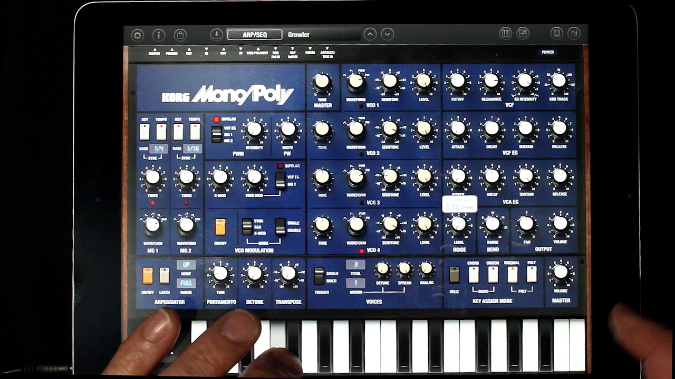Image resolution: width=675 pixels, height=379 pixels.
Task: Open the info icon in the top bar
Action: click(x=159, y=35)
